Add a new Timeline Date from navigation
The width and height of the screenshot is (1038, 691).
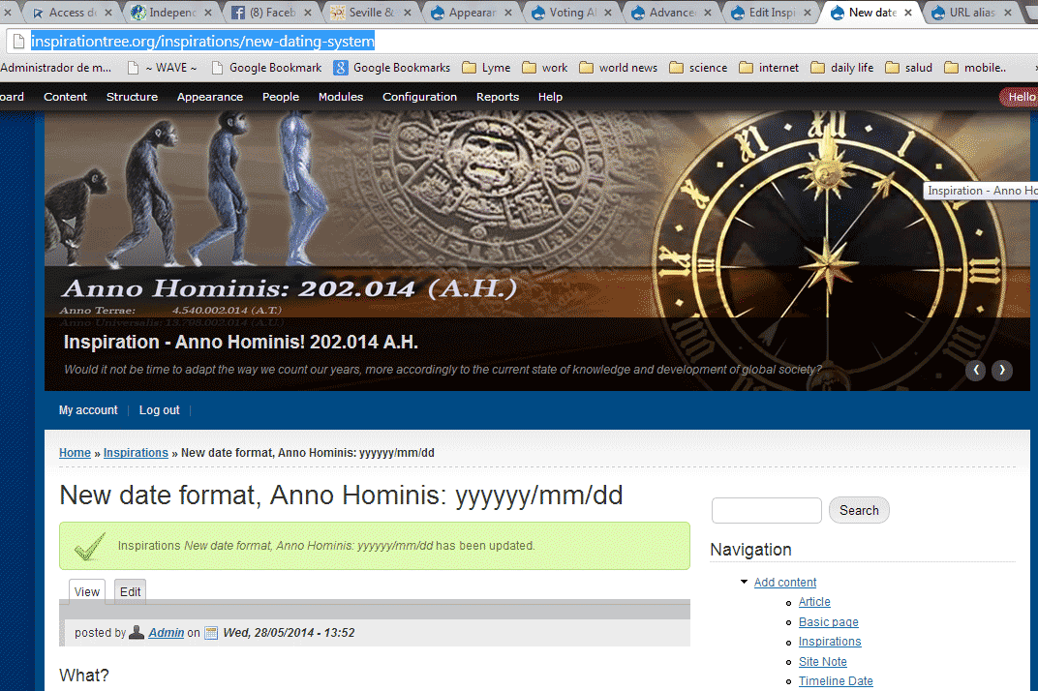pos(836,681)
